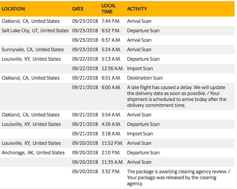Click the DATE column header
This screenshot has width=237, height=189.
click(x=78, y=9)
